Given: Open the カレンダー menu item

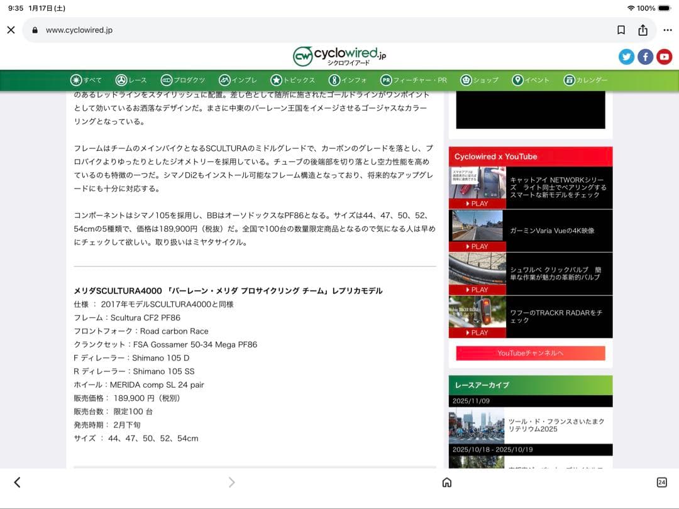Looking at the screenshot, I should click(585, 80).
